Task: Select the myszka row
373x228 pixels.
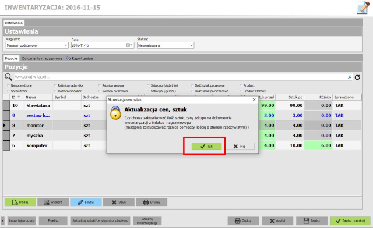Action: pos(182,136)
